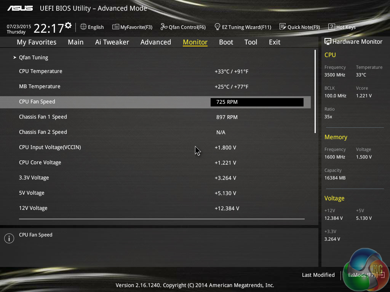This screenshot has height=292, width=390.
Task: Click the main list vertical scrollbar
Action: pyautogui.click(x=315, y=91)
